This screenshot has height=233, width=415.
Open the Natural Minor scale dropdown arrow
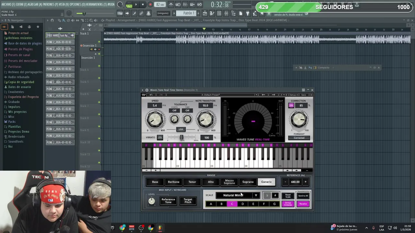(256, 195)
